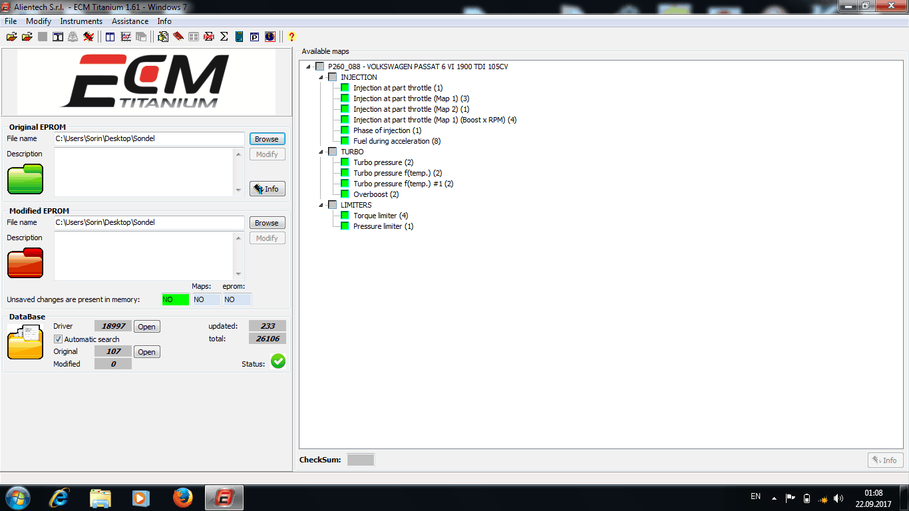Open the File menu
909x511 pixels.
11,21
